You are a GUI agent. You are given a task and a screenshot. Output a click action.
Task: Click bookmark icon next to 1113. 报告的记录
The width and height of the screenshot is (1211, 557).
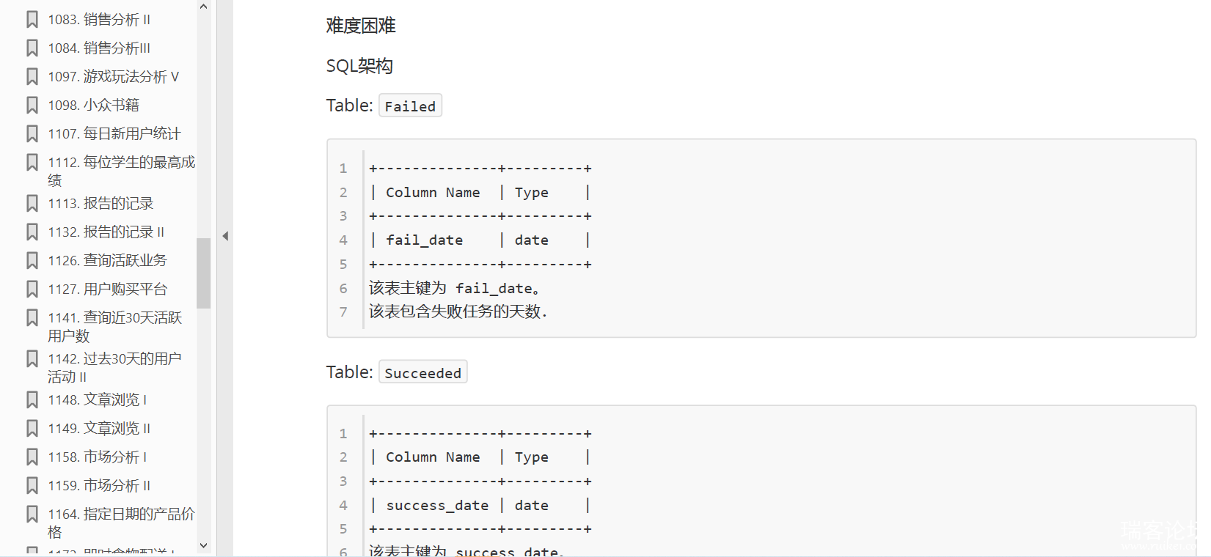click(32, 204)
